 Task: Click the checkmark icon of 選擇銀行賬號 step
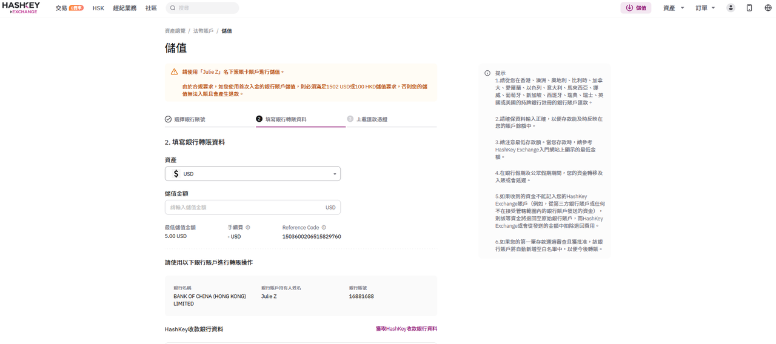[168, 119]
